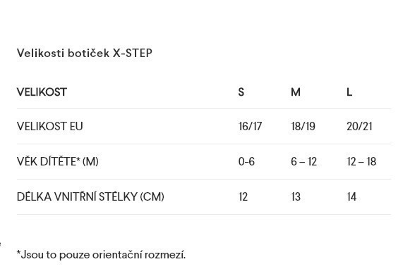Image resolution: width=415 pixels, height=276 pixels.
Task: Click the insole length value 13
Action: click(x=296, y=196)
